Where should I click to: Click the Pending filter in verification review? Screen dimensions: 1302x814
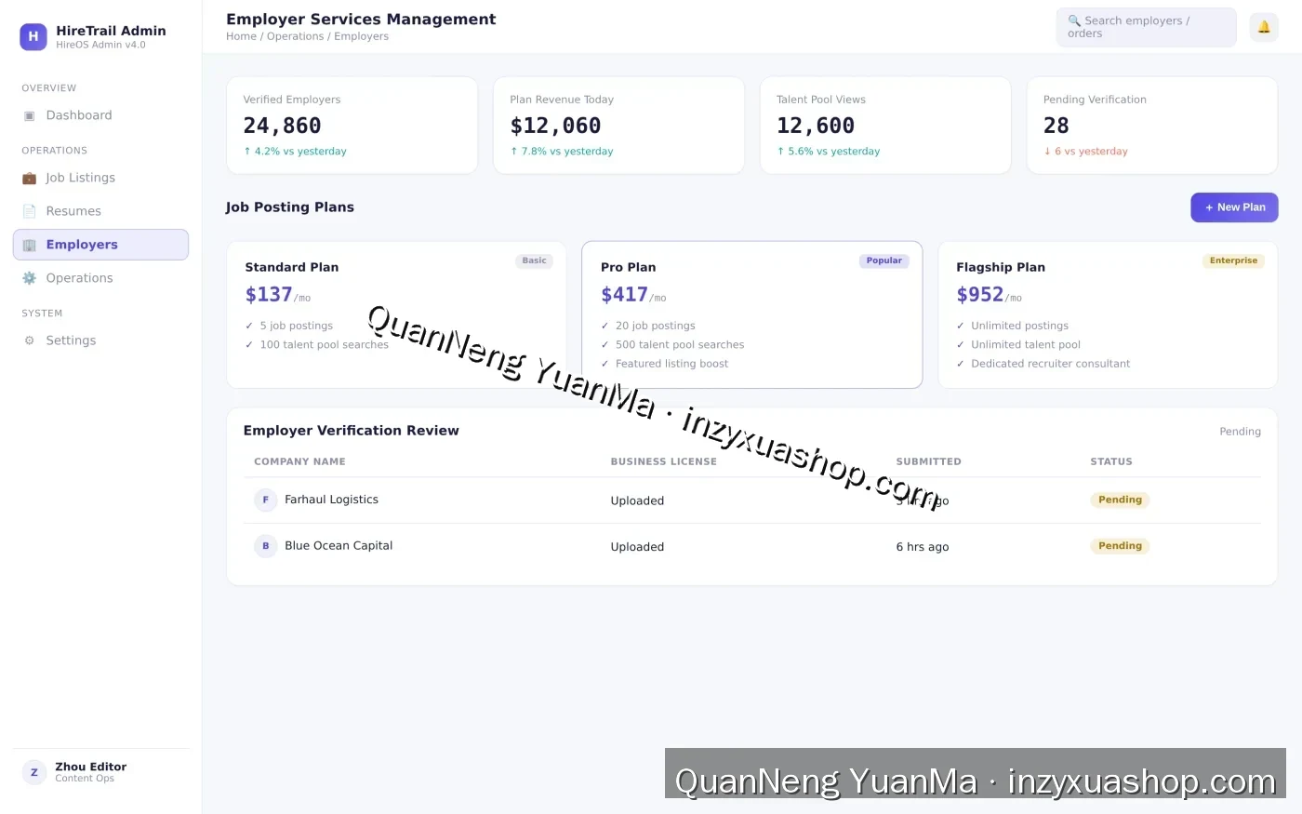tap(1240, 432)
